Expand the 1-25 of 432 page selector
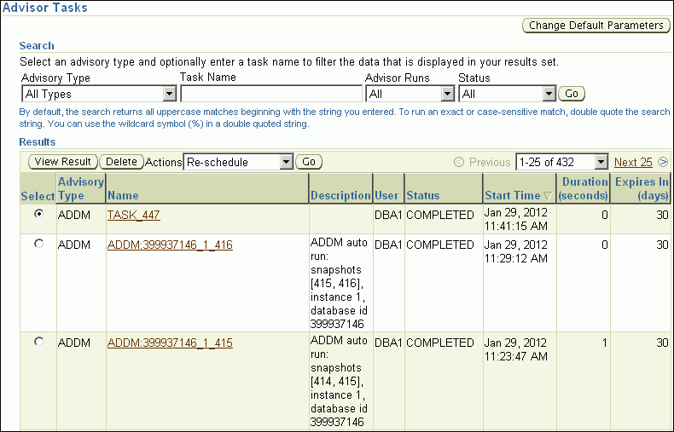The height and width of the screenshot is (432, 674). tap(561, 162)
